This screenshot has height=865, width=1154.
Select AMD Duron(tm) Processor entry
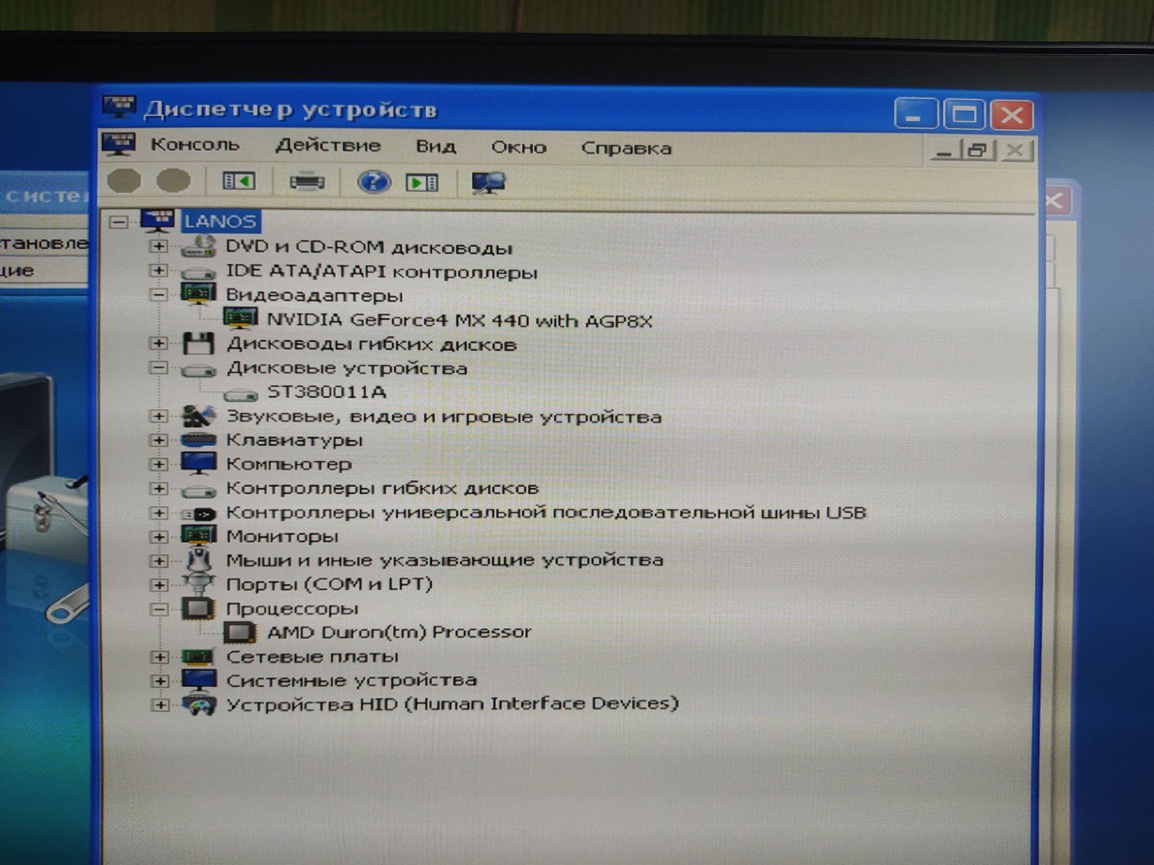(399, 632)
